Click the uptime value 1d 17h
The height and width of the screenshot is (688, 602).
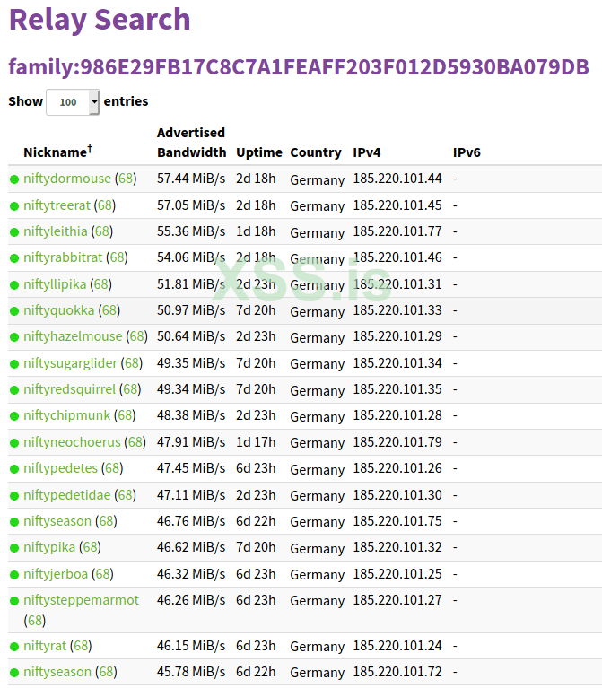(x=256, y=442)
